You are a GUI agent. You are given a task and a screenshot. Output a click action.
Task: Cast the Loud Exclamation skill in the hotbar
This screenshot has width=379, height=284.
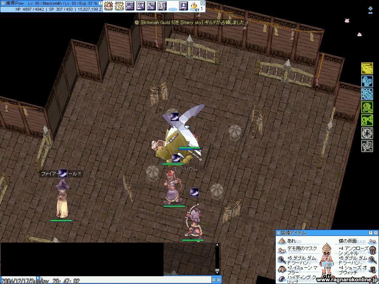(140, 6)
